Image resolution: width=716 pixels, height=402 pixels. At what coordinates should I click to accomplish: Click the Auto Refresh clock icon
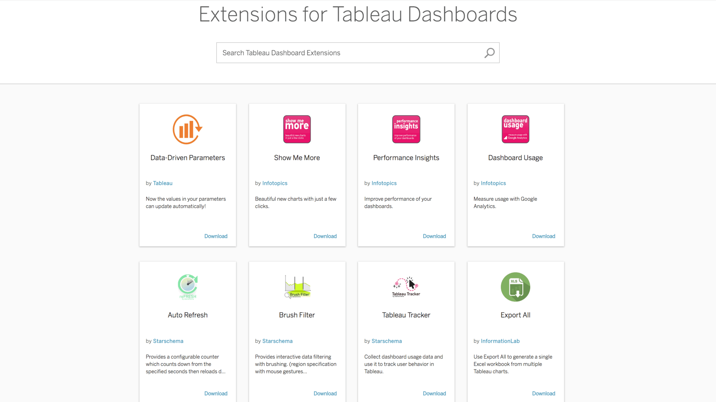point(188,286)
